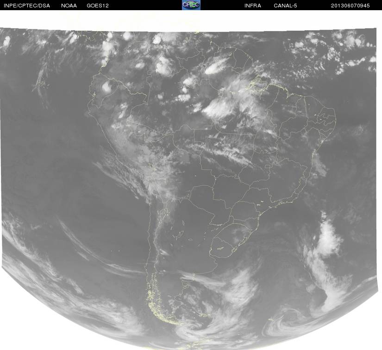Click the INPE/CPTEC/DSA header text
Screen dimensions: 382x350
point(27,6)
